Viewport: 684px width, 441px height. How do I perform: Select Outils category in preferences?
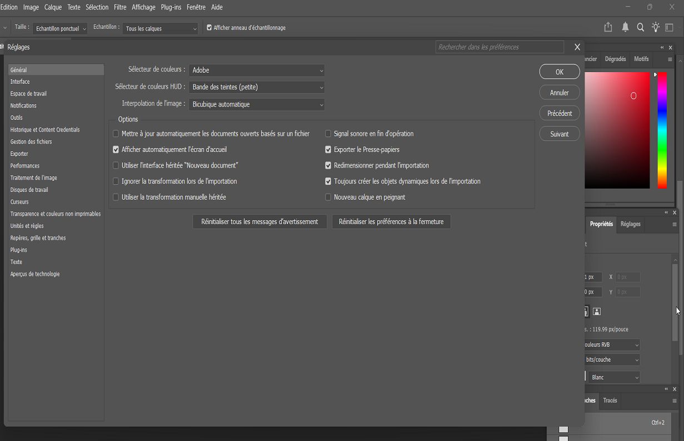[x=17, y=118]
